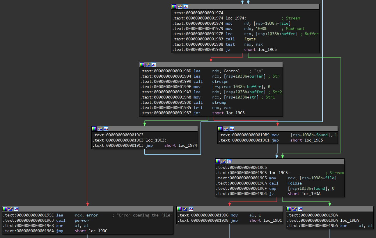Select the 'error' operand in lea rcx instruction
The height and width of the screenshot is (238, 376).
click(x=92, y=215)
